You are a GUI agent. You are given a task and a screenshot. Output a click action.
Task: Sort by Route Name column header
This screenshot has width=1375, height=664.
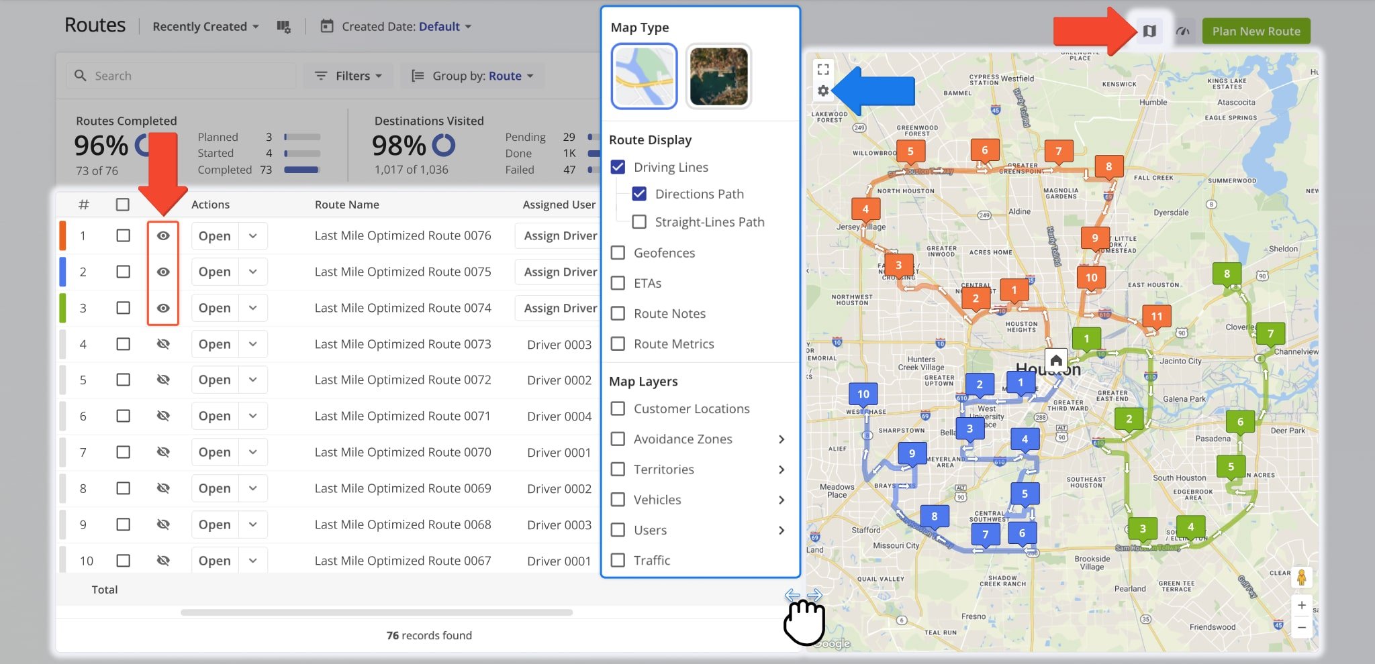(347, 205)
